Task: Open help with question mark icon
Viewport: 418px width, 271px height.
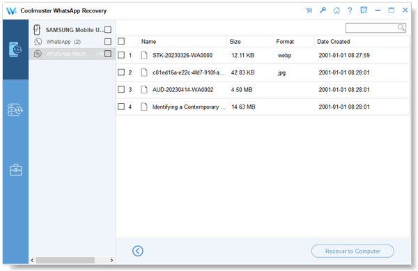Action: [350, 10]
